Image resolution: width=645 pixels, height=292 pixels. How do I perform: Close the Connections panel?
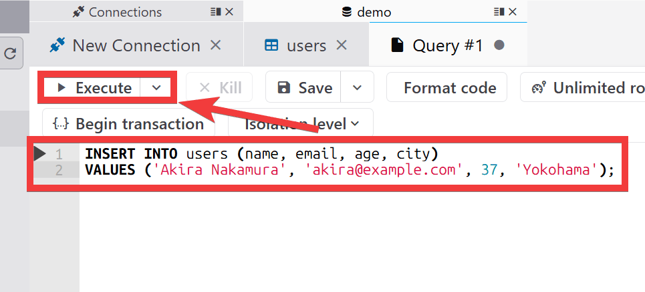click(x=229, y=12)
